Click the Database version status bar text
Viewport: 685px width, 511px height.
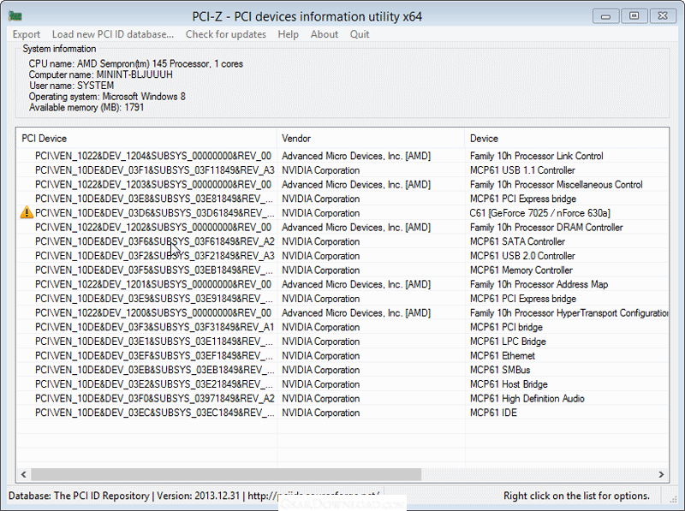[x=194, y=496]
